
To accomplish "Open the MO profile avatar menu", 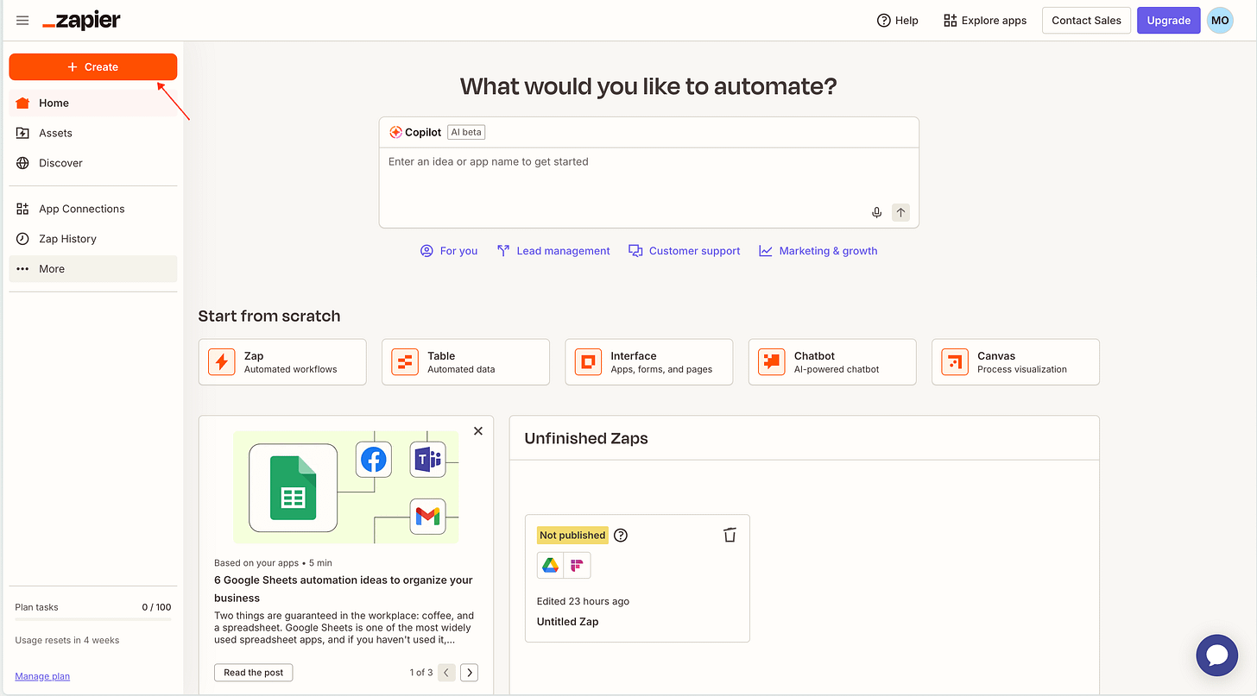I will [x=1220, y=21].
